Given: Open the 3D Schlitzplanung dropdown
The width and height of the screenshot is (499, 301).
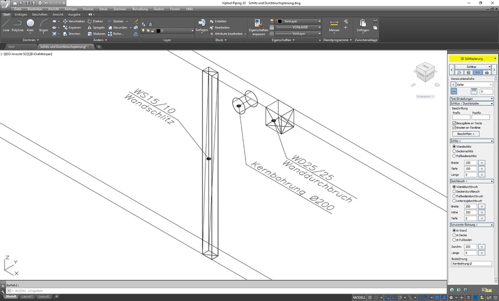Looking at the screenshot, I should tap(472, 58).
